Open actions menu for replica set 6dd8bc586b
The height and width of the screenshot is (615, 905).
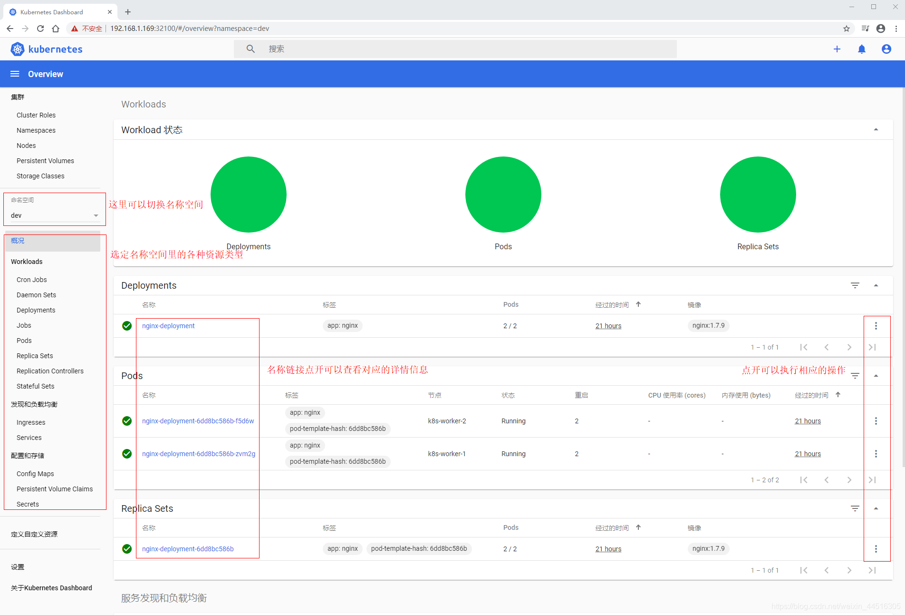pyautogui.click(x=876, y=549)
